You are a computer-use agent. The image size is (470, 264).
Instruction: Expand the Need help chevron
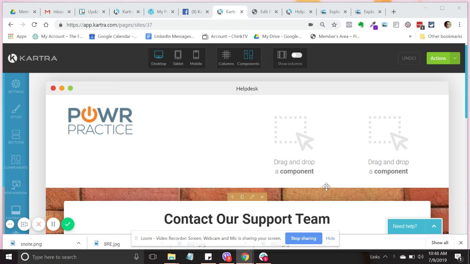[434, 226]
